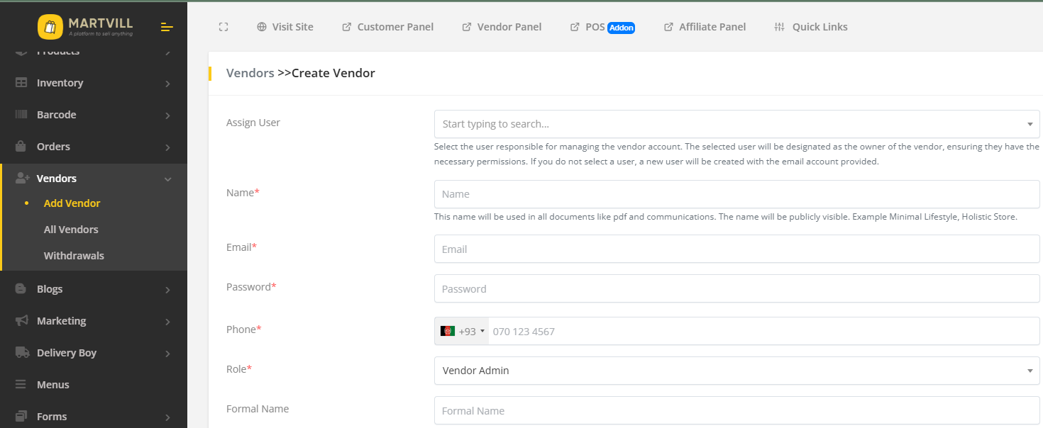Image resolution: width=1043 pixels, height=428 pixels.
Task: Click into the Email input field
Action: tap(736, 249)
